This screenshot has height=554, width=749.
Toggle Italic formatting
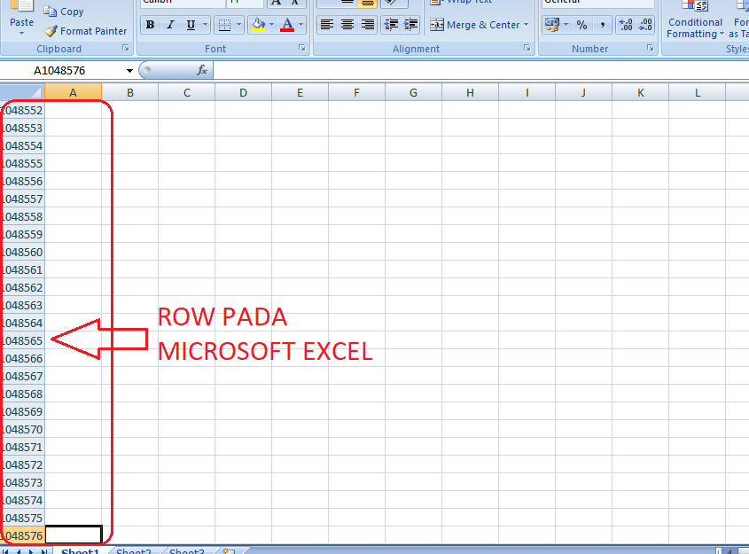coord(170,25)
